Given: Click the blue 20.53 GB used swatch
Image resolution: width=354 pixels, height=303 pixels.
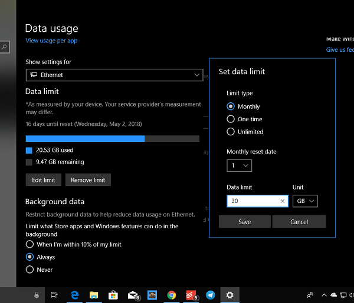Looking at the screenshot, I should (x=29, y=151).
